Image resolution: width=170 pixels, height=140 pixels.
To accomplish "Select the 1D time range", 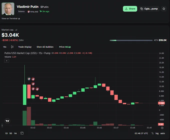I will [x=6, y=134].
